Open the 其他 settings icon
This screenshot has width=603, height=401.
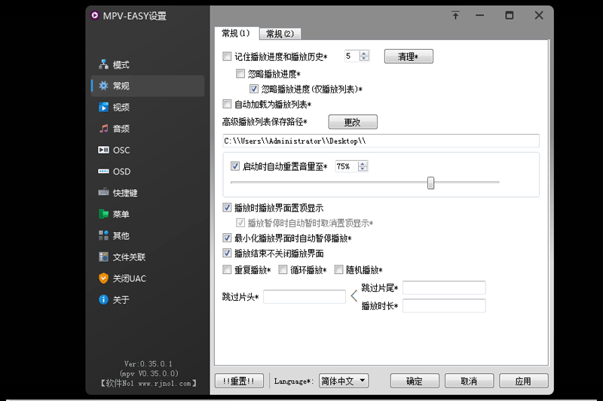point(103,235)
